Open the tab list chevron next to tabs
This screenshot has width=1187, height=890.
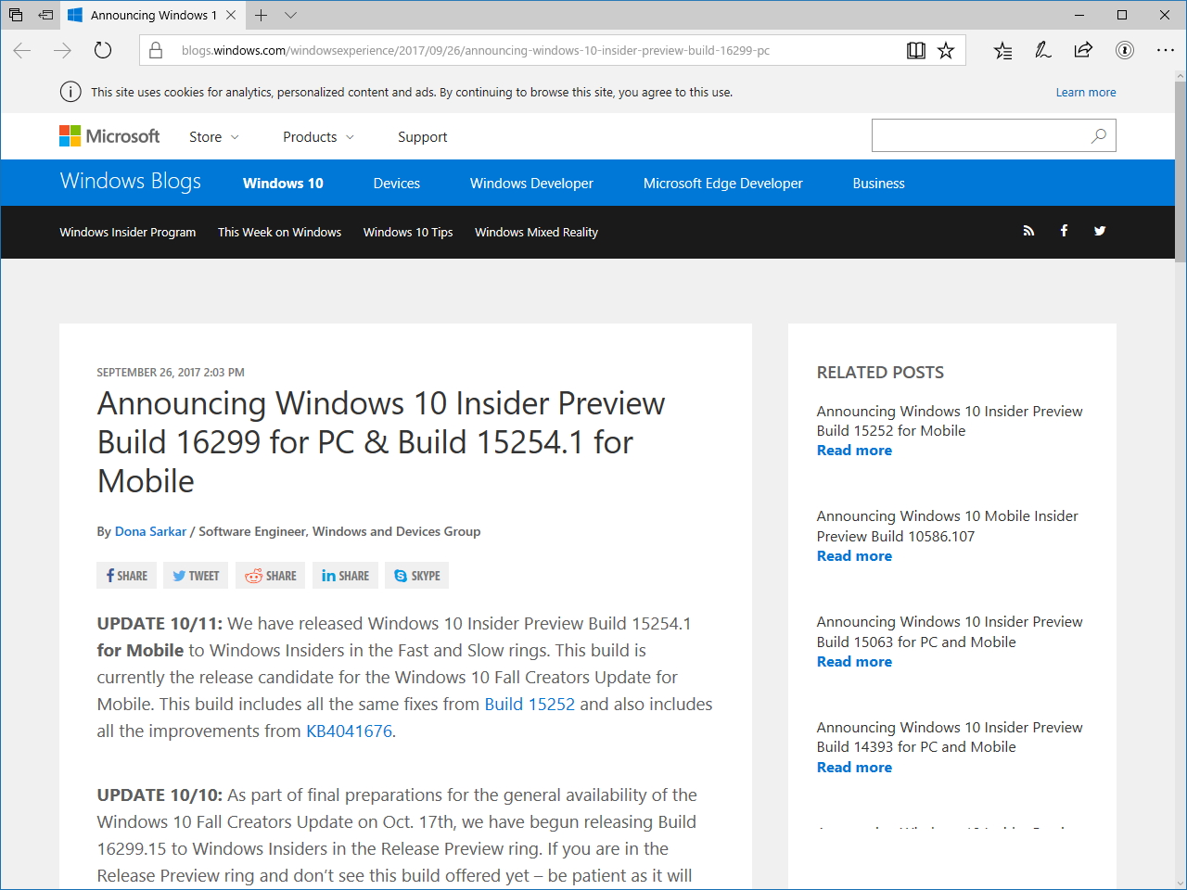pyautogui.click(x=290, y=15)
